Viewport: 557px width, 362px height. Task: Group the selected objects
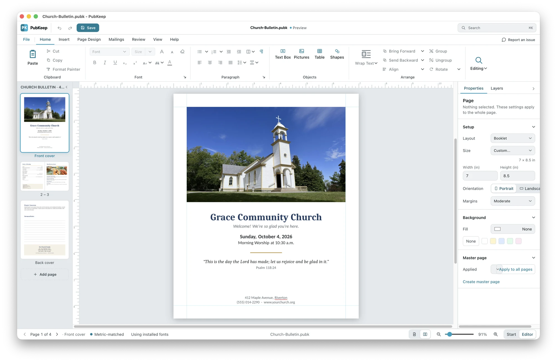point(438,51)
